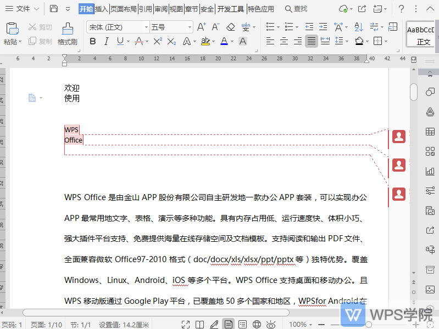Click the Format Painter (格式刷) icon

pyautogui.click(x=67, y=29)
